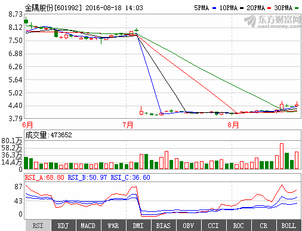The height and width of the screenshot is (231, 302).
Task: Switch to the BOLL indicator tab
Action: (x=289, y=226)
